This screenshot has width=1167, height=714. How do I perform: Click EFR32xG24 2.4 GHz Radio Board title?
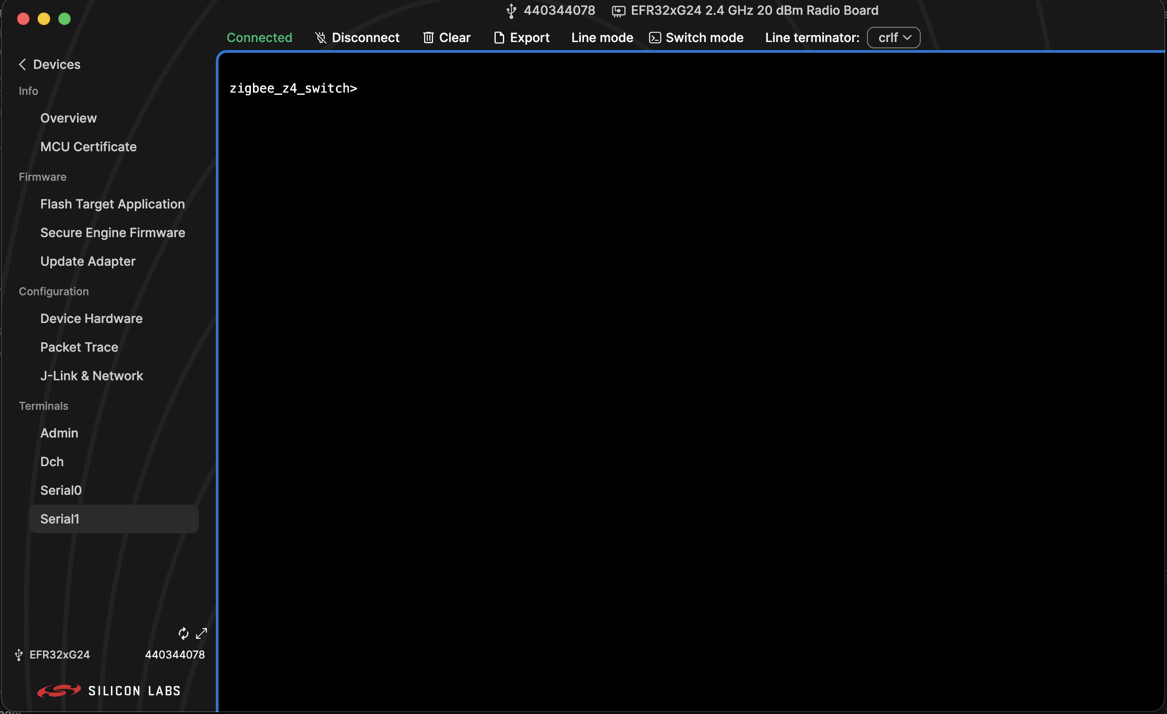click(755, 10)
